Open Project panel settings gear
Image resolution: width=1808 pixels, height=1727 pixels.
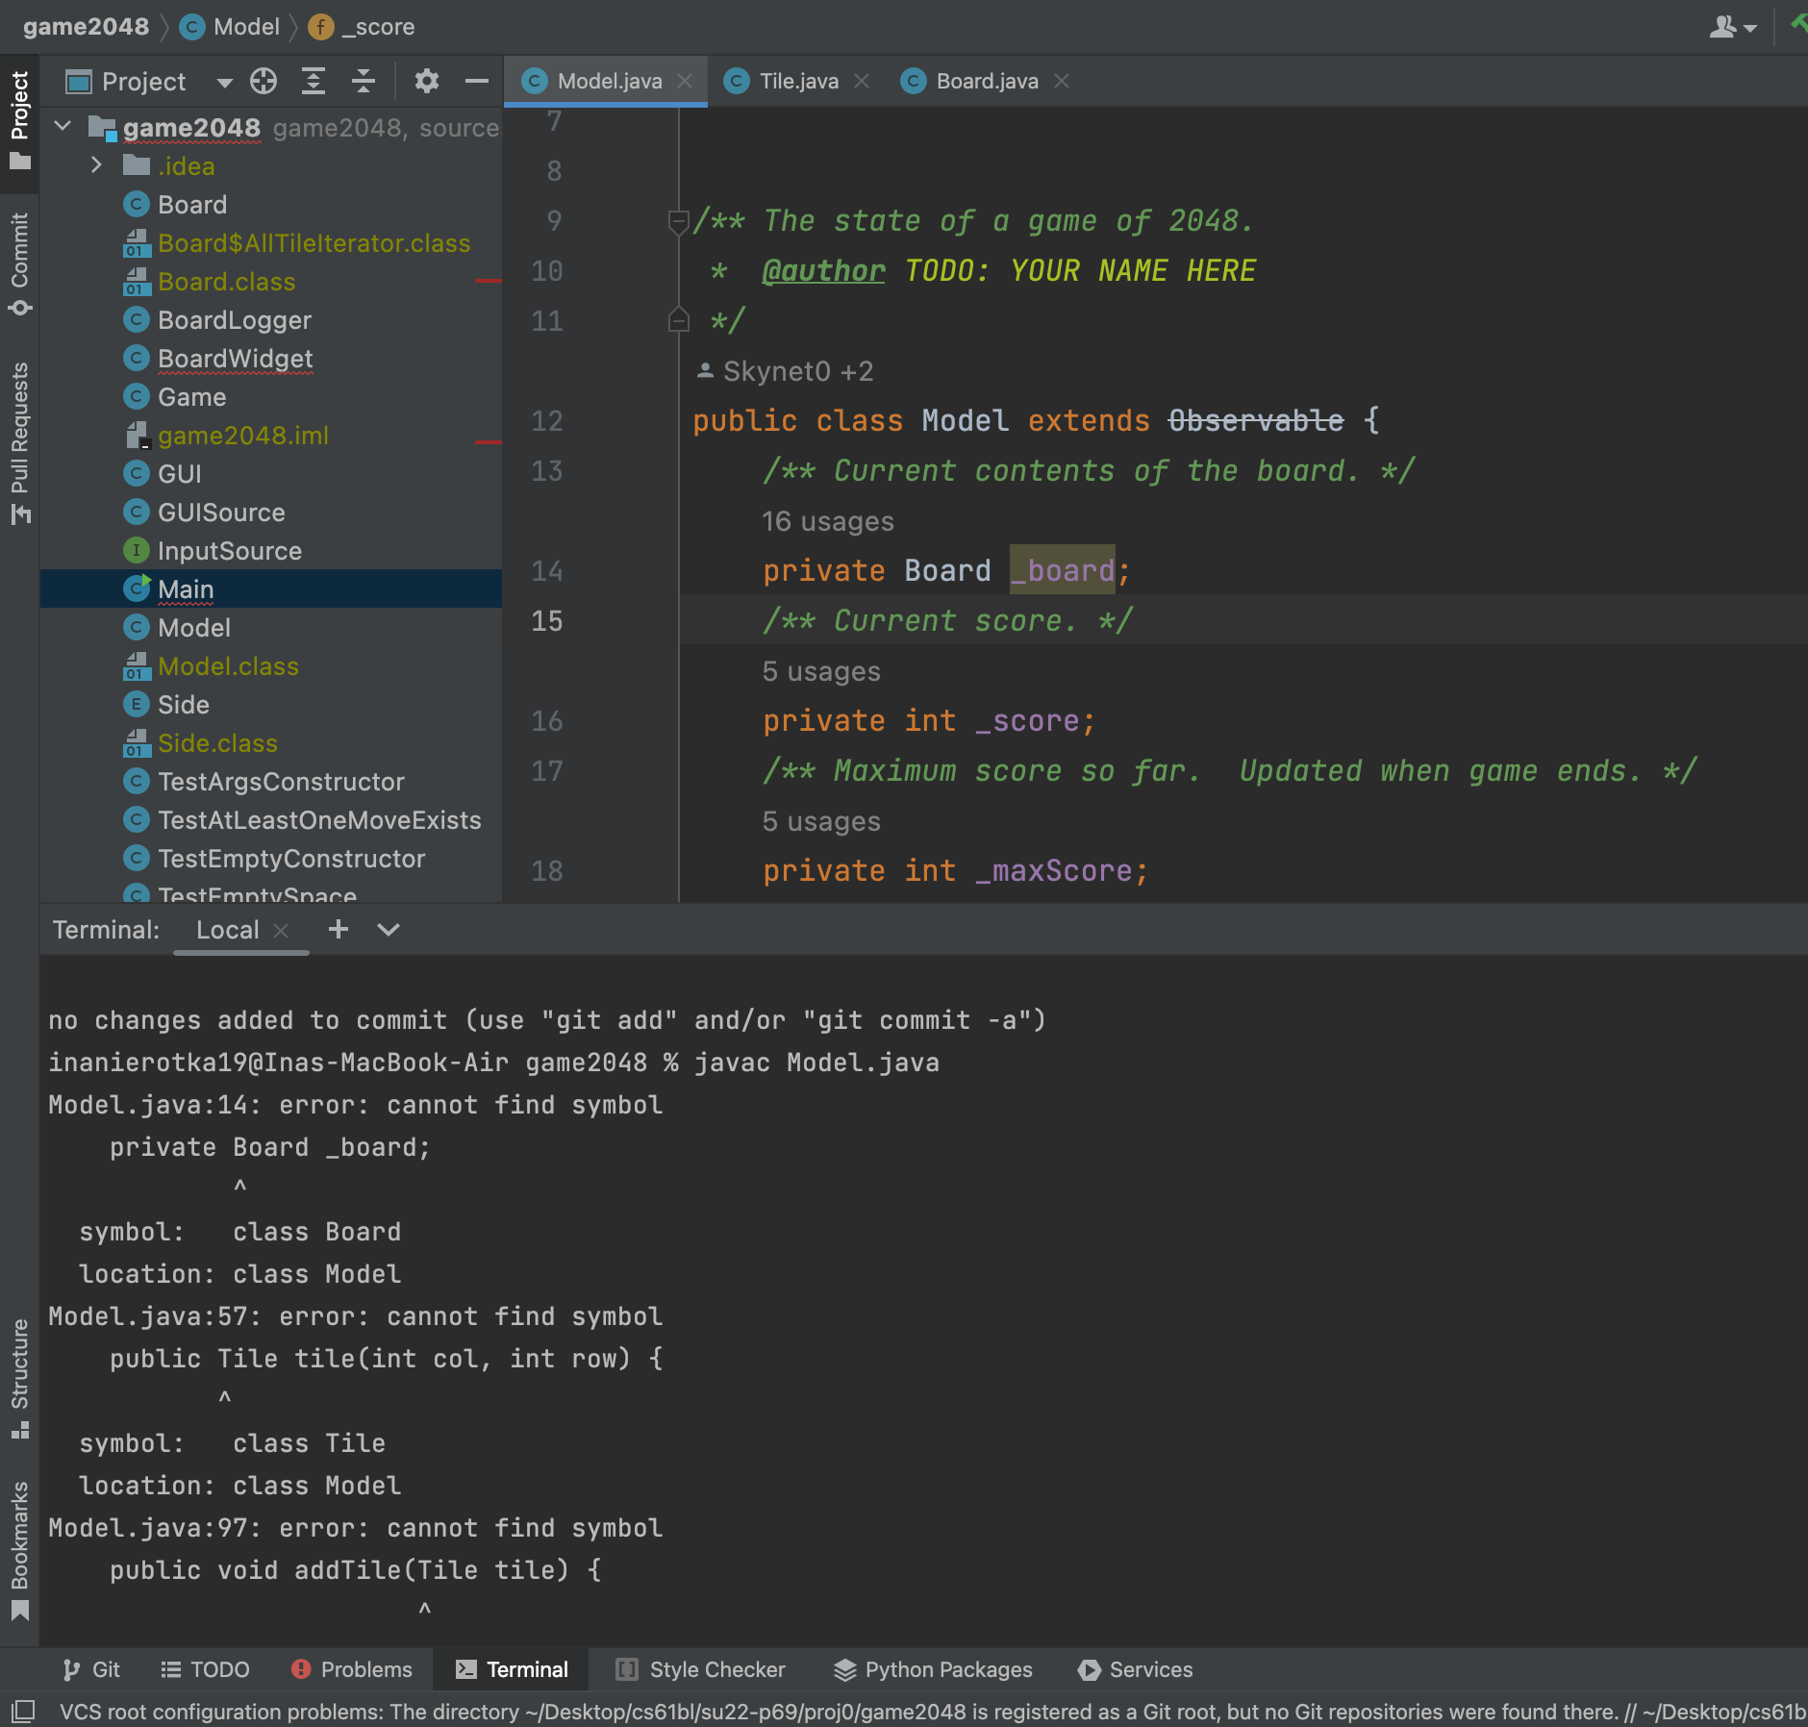(x=426, y=82)
